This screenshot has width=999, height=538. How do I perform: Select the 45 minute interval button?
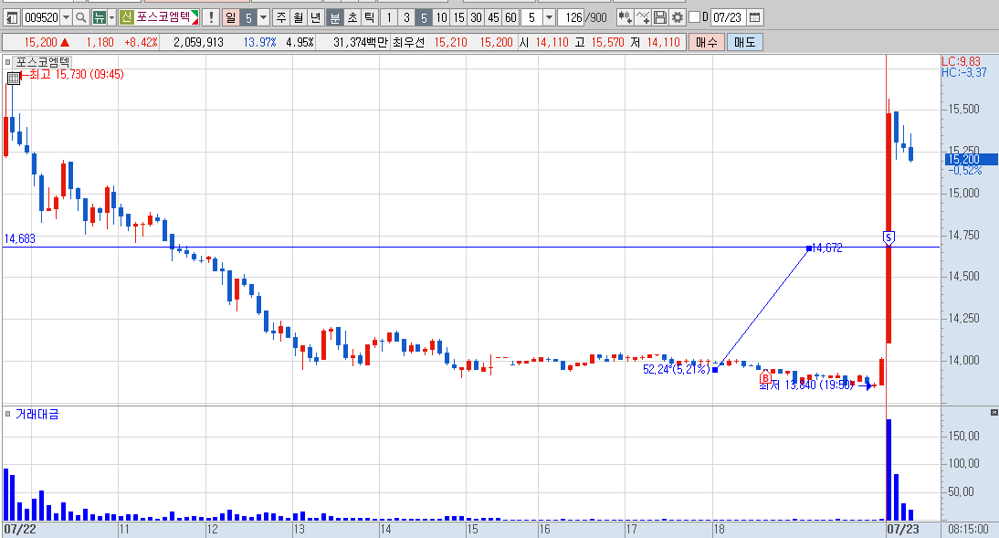pyautogui.click(x=493, y=17)
